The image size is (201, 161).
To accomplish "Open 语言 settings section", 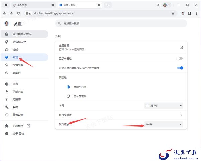I will click(24, 84).
